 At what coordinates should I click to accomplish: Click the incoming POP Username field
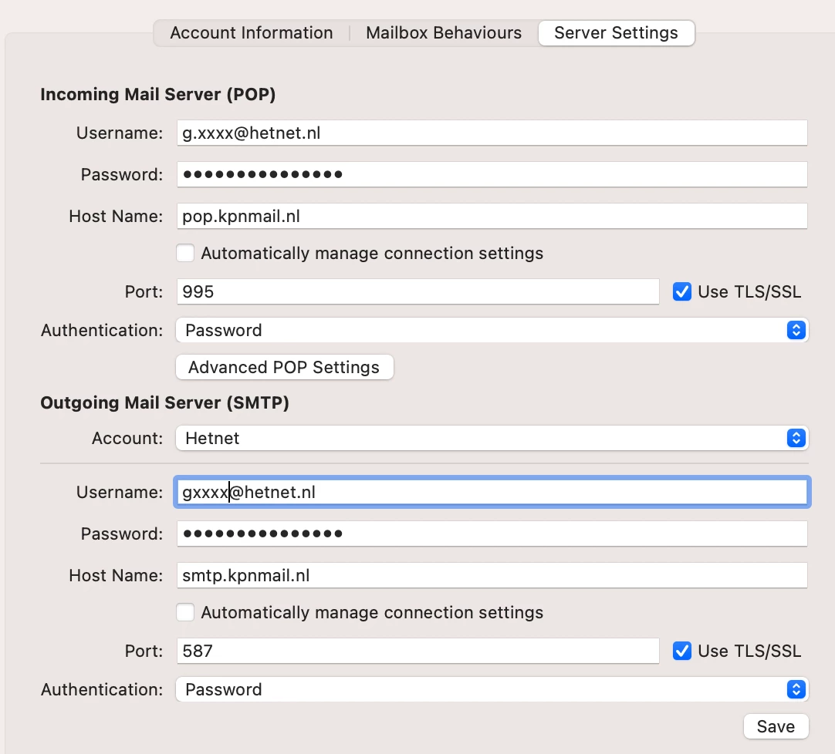pyautogui.click(x=492, y=133)
